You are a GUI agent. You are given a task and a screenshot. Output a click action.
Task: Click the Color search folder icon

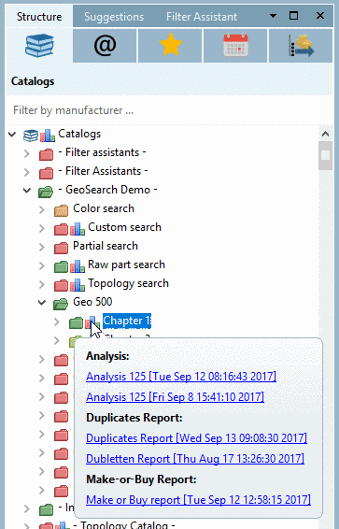[x=61, y=210]
